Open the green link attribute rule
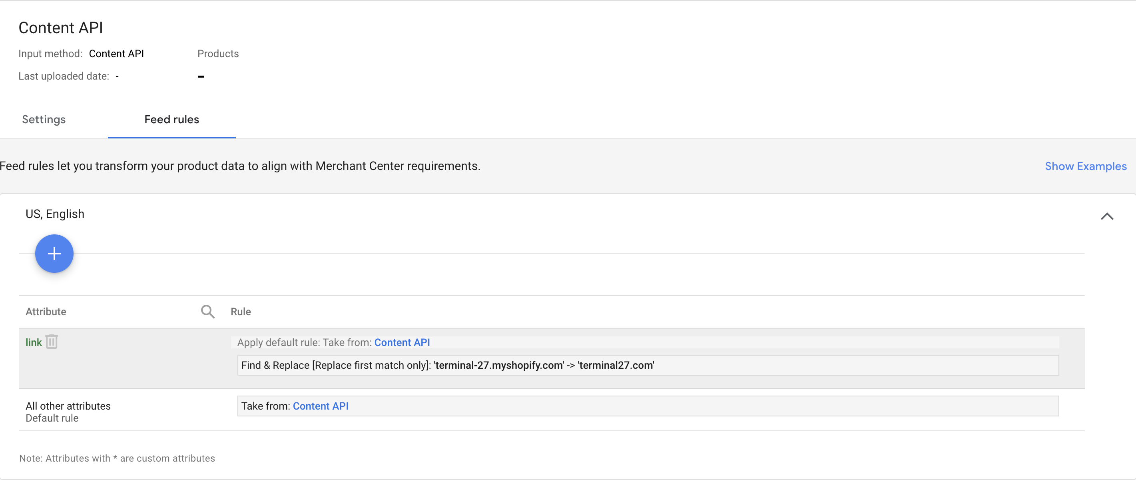Screen dimensions: 1136x480 click(x=34, y=342)
